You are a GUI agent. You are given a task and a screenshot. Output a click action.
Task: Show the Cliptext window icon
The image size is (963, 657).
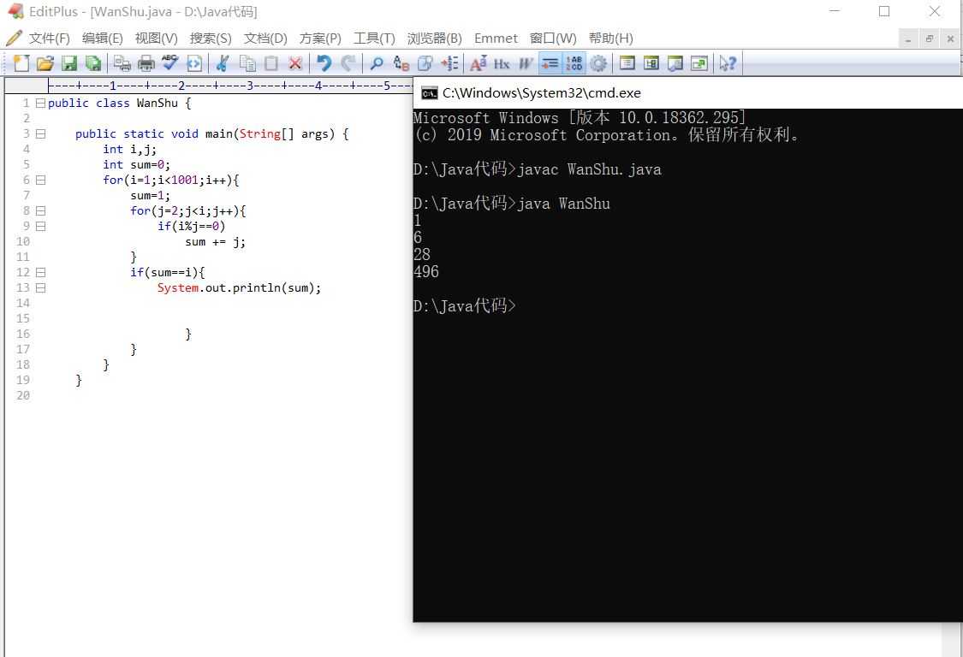(x=651, y=63)
